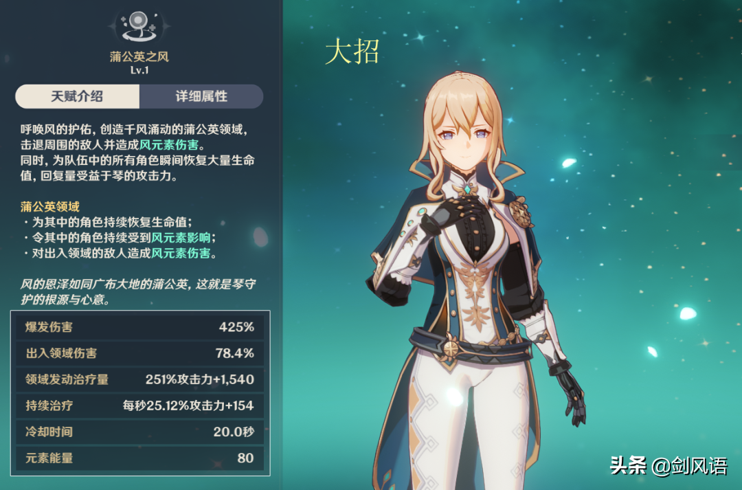Click the teal gem brooch on Jean's collar
Viewport: 742px width, 490px height.
(468, 189)
